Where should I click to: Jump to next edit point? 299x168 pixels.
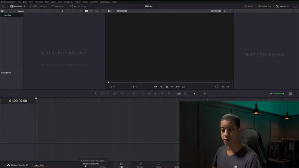(x=223, y=87)
